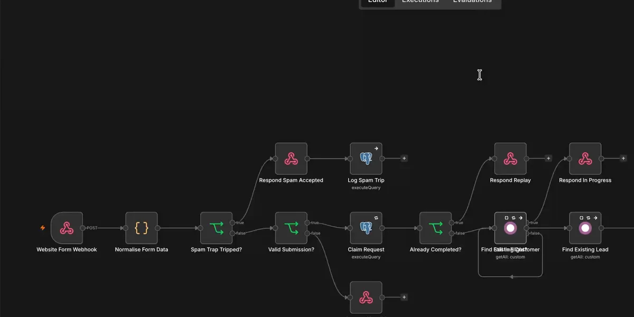Click the output handle of Claim Request
634x317 pixels.
click(x=383, y=228)
